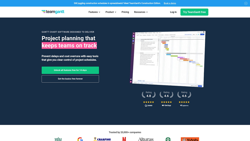
Task: Click the Netflix logo
Action: (x=124, y=139)
